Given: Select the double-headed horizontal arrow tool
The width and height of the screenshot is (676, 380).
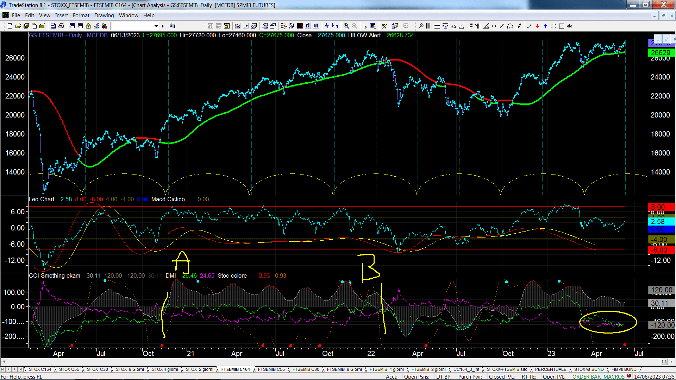Looking at the screenshot, I should click(494, 26).
